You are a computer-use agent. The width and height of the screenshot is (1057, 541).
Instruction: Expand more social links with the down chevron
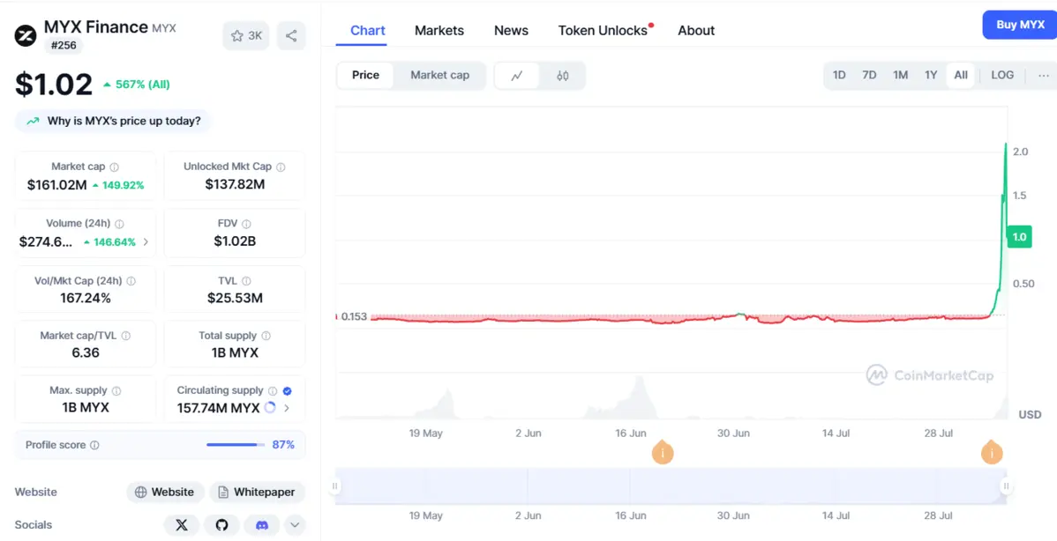point(295,524)
